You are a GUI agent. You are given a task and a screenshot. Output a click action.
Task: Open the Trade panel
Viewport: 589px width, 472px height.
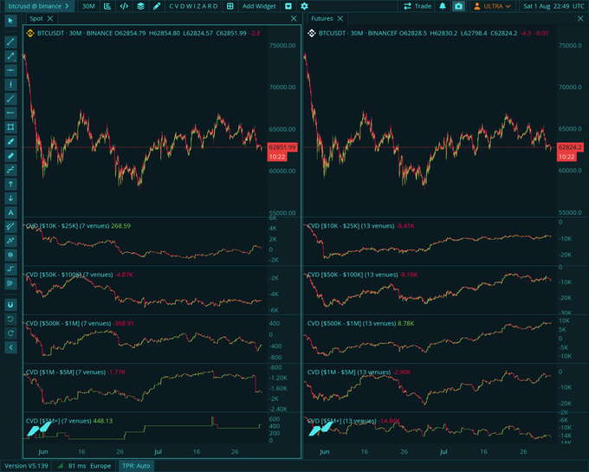(x=417, y=6)
